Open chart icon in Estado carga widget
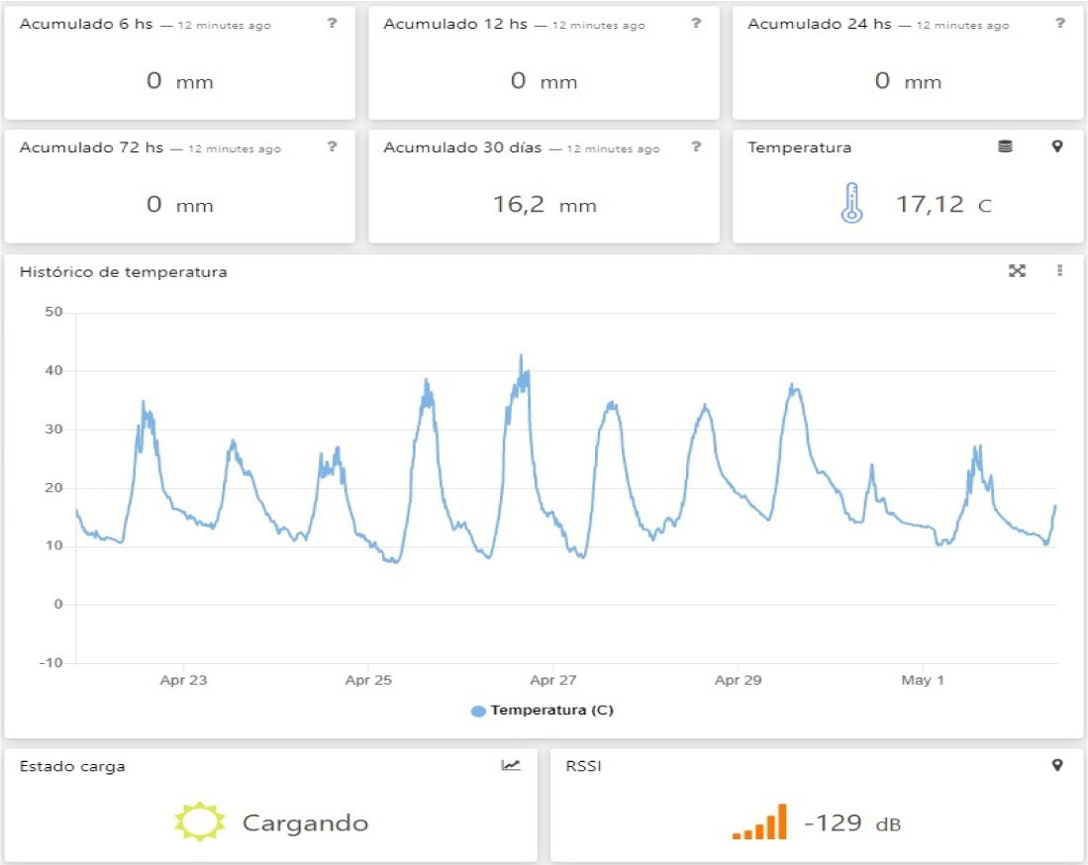Viewport: 1088px width, 865px height. [511, 765]
